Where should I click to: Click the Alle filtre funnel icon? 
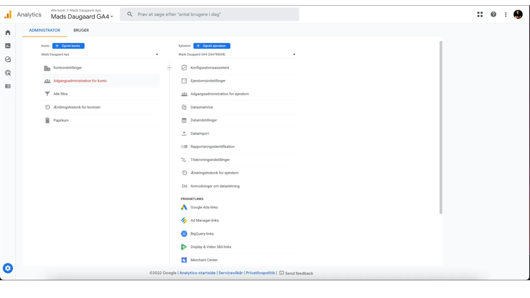(47, 94)
